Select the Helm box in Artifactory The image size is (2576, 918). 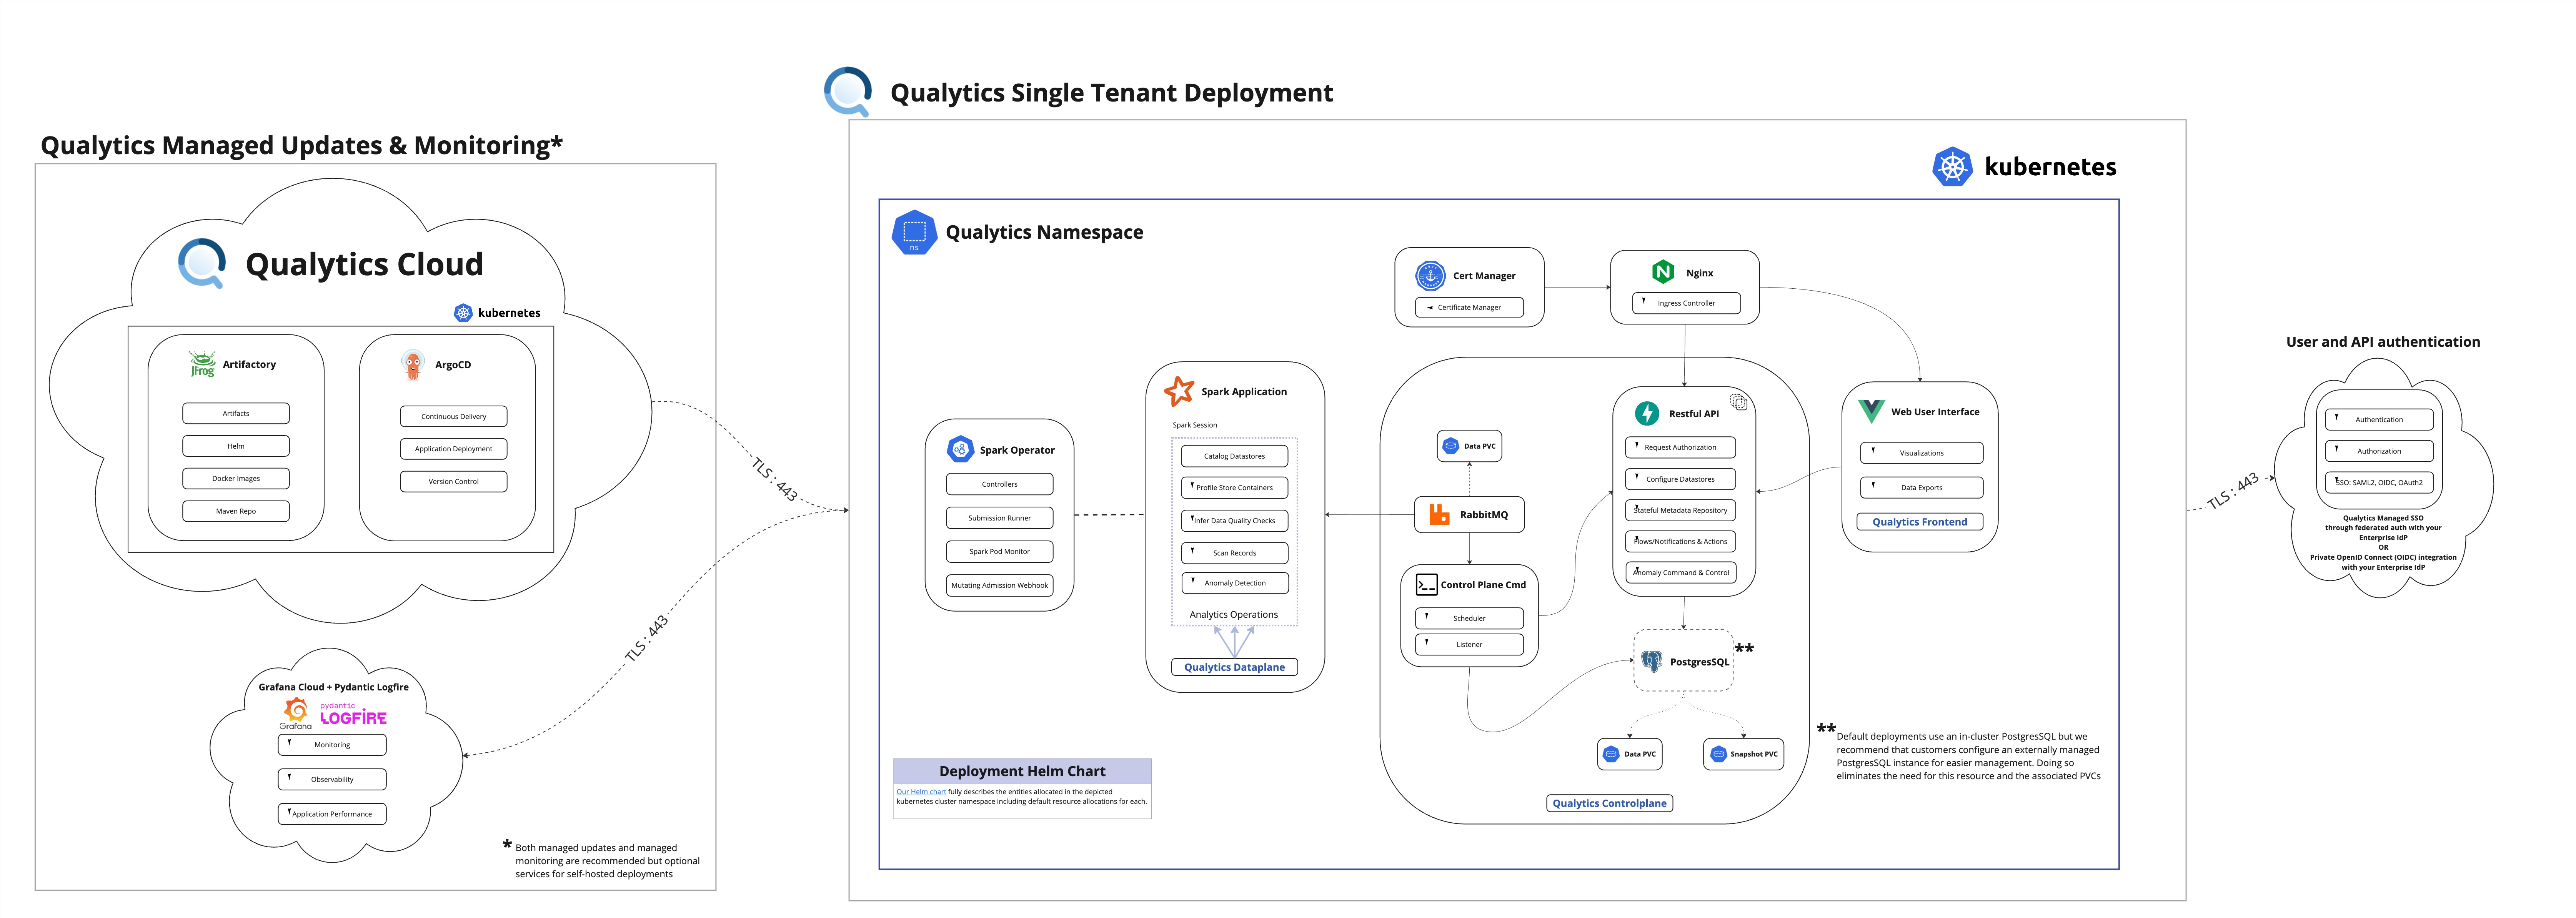[x=236, y=446]
